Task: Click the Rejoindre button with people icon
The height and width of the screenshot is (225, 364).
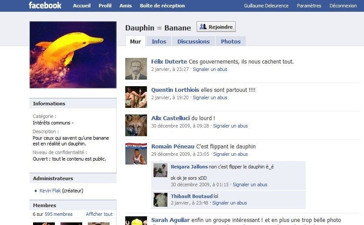Action: click(x=216, y=27)
